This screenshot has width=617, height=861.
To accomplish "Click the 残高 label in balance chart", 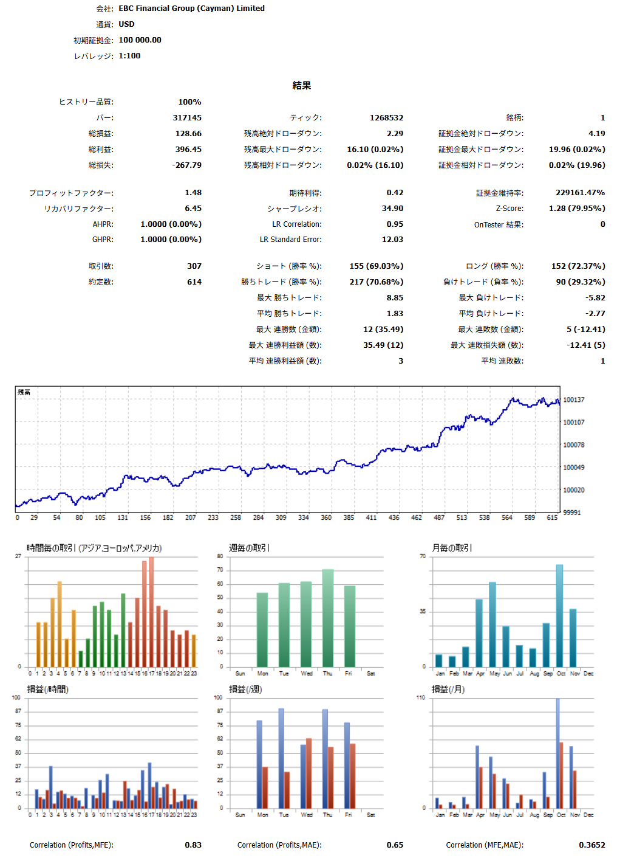I will pyautogui.click(x=24, y=392).
